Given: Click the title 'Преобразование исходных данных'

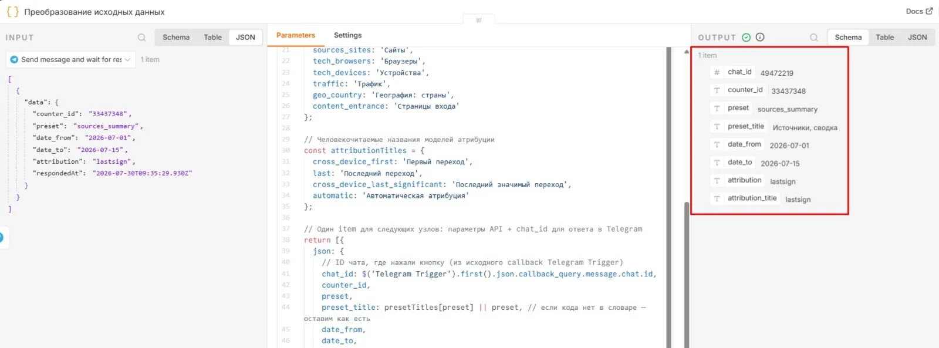Looking at the screenshot, I should click(94, 12).
